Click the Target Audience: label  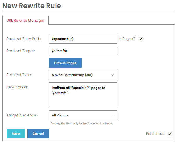(22, 115)
